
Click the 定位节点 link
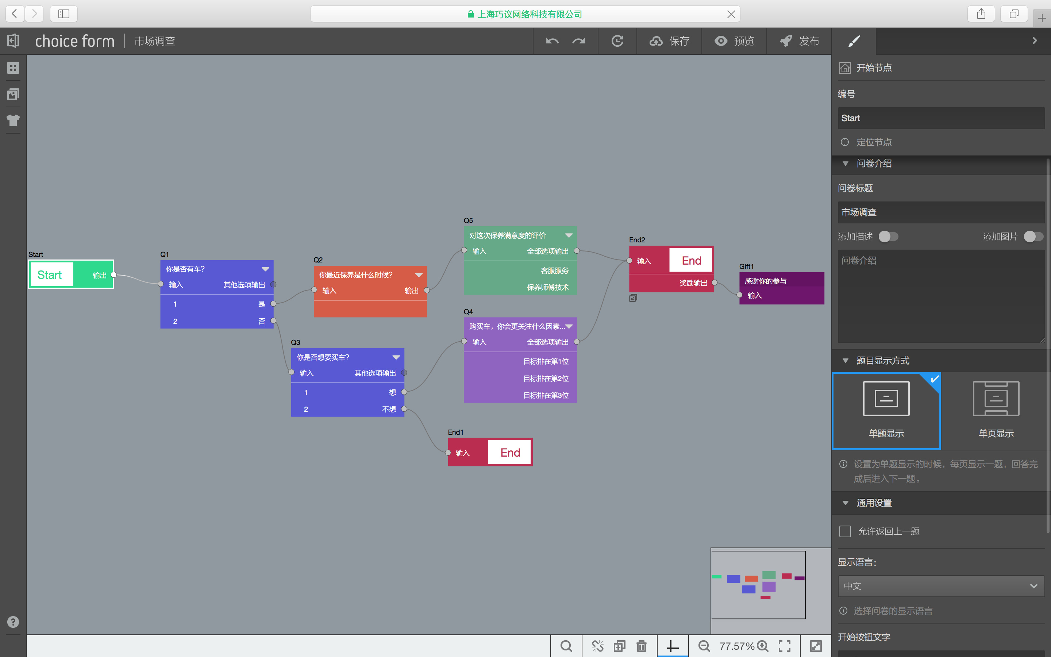pos(873,142)
